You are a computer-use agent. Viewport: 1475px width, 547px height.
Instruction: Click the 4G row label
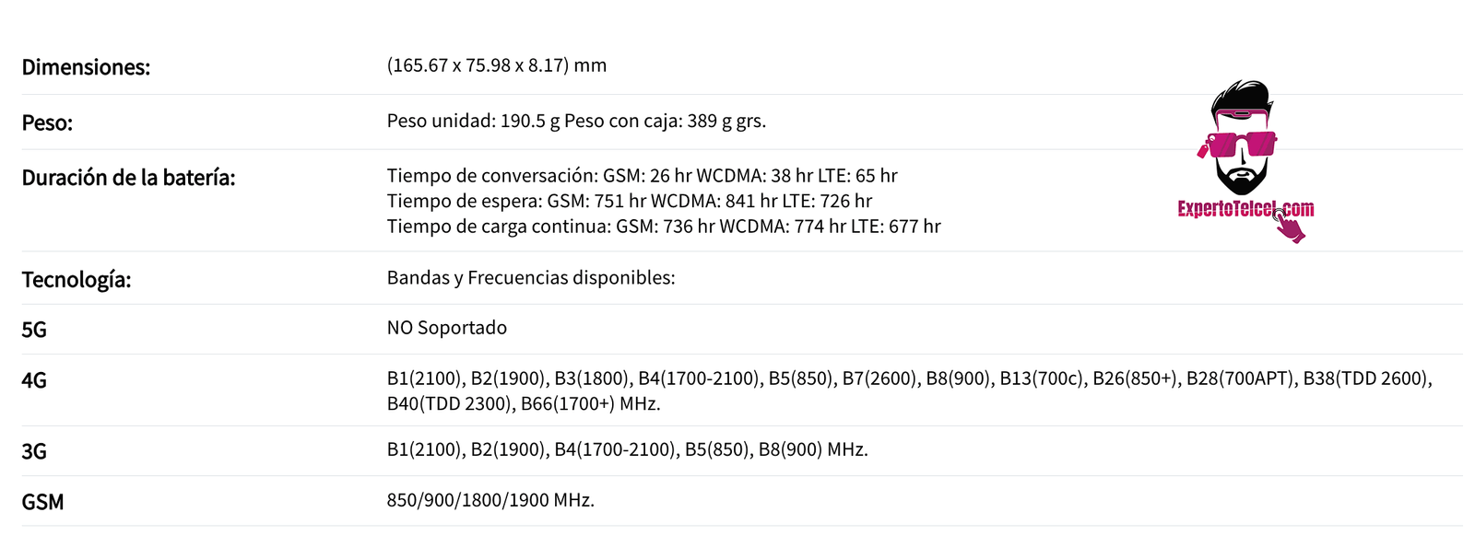pyautogui.click(x=34, y=380)
